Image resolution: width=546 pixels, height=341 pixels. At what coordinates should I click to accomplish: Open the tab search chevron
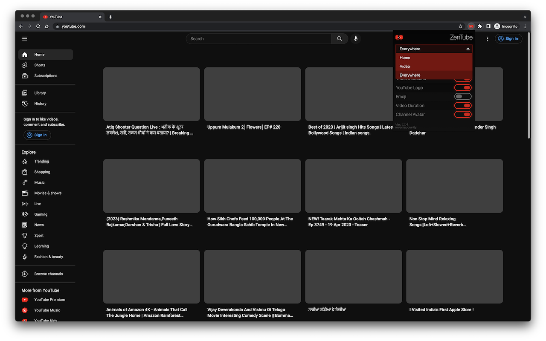[525, 17]
